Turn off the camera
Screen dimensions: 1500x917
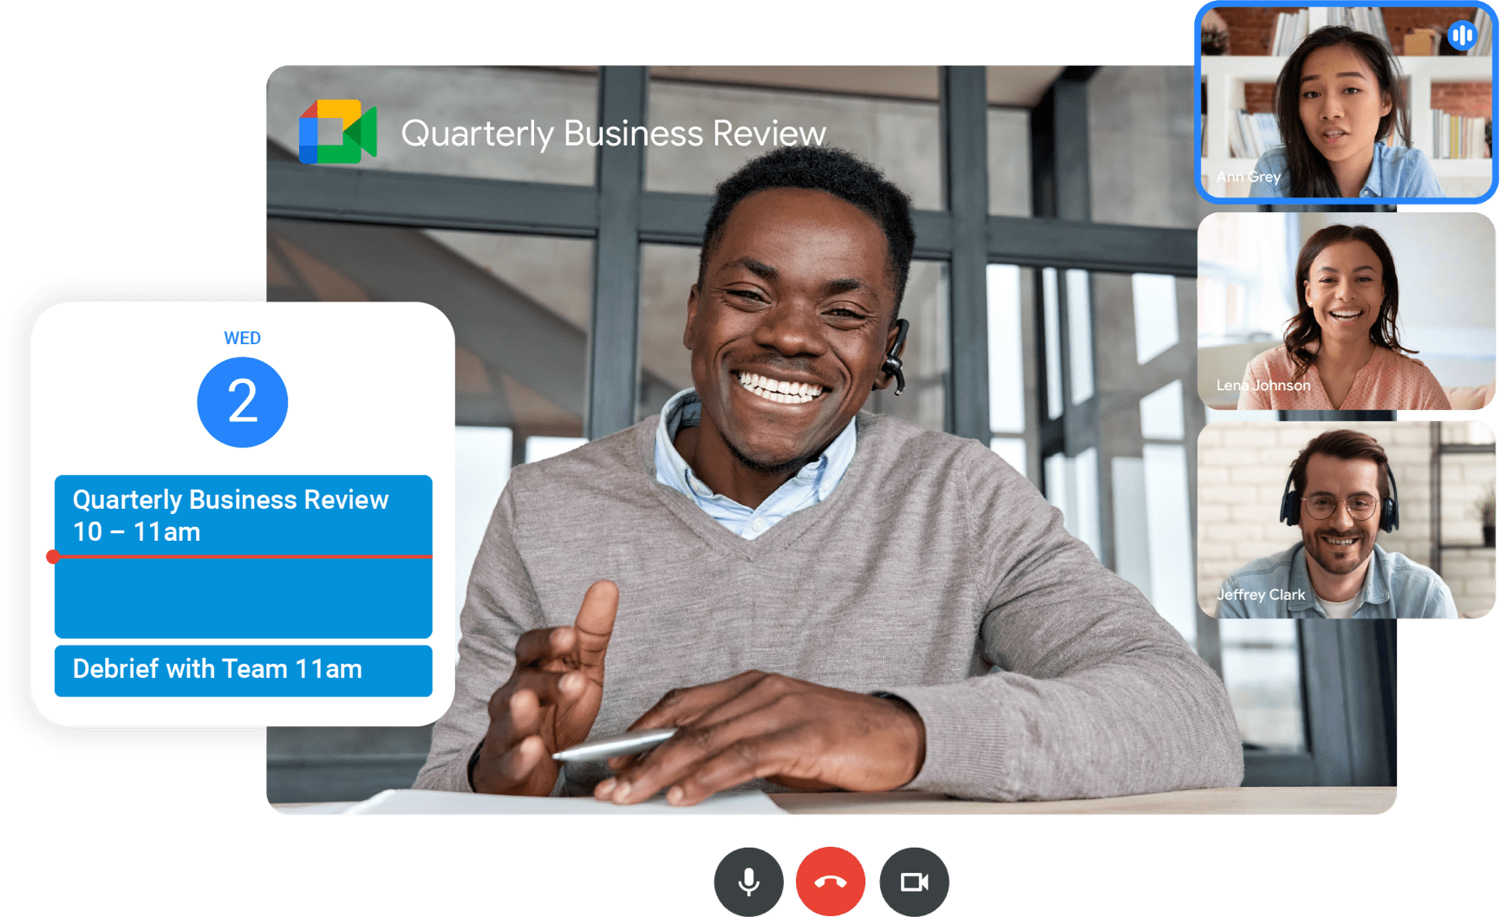(914, 881)
